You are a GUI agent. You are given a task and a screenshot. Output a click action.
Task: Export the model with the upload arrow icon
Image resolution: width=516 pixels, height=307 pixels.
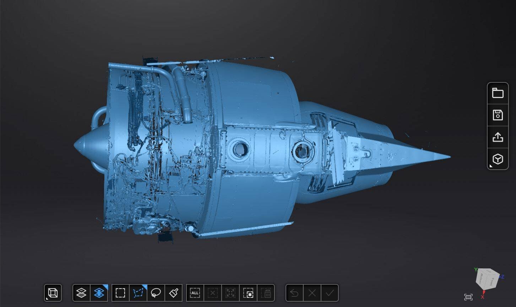tap(498, 137)
